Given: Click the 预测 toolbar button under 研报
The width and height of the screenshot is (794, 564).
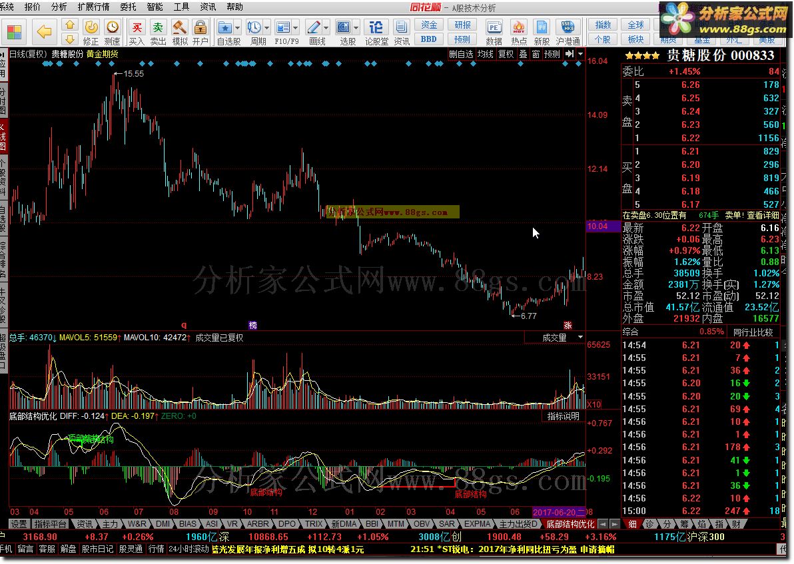Looking at the screenshot, I should [462, 39].
